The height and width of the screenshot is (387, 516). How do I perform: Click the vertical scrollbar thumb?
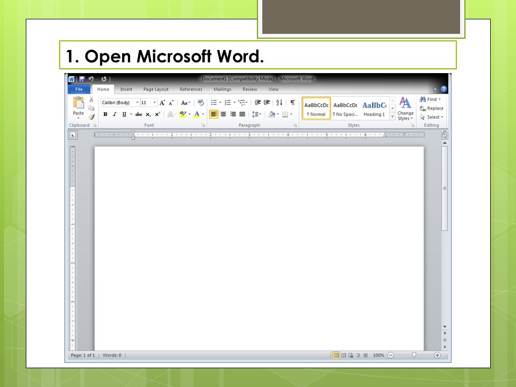(x=445, y=188)
